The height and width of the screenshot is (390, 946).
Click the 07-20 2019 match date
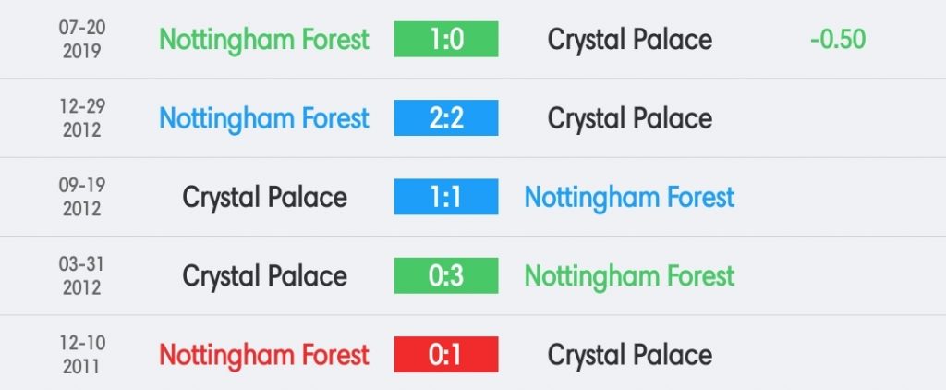(x=82, y=39)
